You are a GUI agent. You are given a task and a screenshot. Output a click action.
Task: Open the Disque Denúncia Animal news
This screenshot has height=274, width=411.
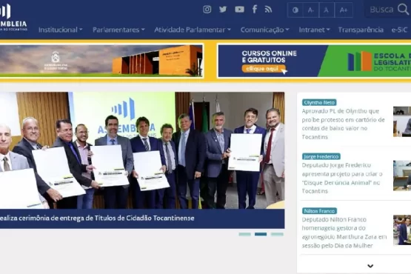tap(342, 178)
